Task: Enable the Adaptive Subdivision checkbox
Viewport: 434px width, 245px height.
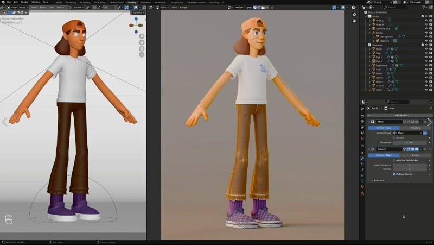Action: point(394,160)
